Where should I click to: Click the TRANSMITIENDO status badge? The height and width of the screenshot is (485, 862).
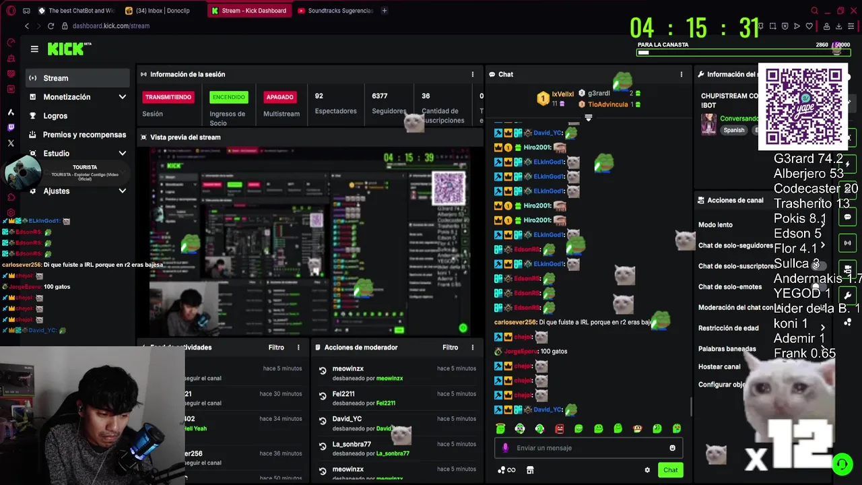pyautogui.click(x=168, y=97)
